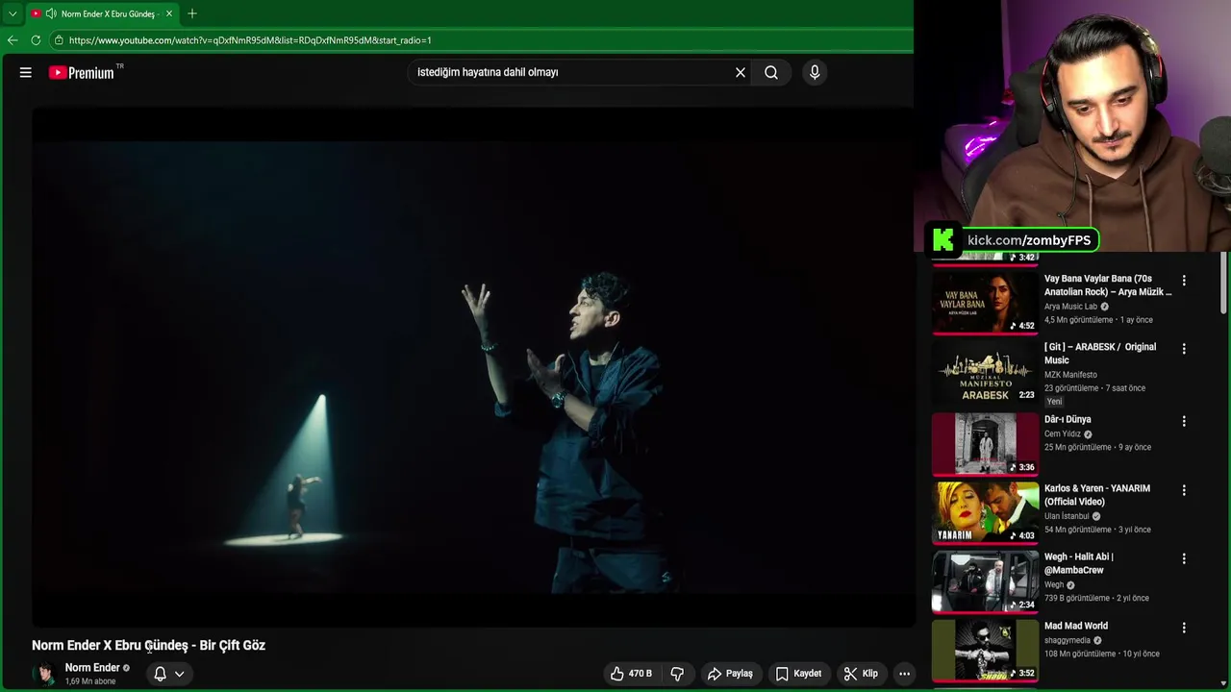Open options menu for Dār-ı Dünya
This screenshot has width=1231, height=692.
click(1184, 421)
